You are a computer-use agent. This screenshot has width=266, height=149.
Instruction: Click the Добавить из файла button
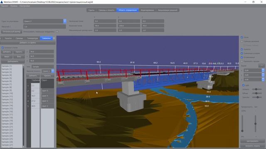28,43
